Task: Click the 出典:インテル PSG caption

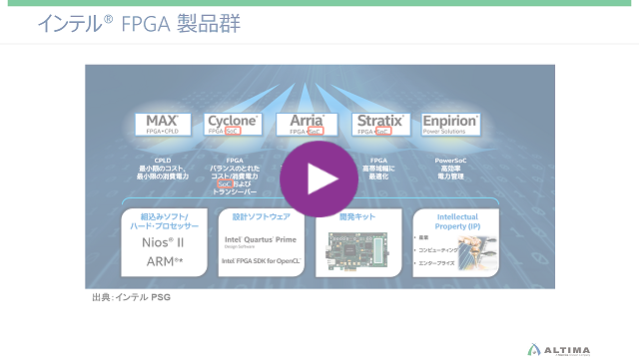Action: click(x=131, y=297)
